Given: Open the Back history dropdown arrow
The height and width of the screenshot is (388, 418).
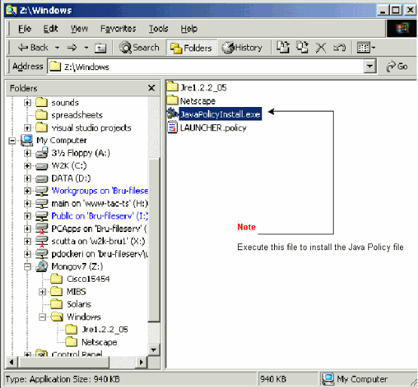Looking at the screenshot, I should (x=57, y=47).
